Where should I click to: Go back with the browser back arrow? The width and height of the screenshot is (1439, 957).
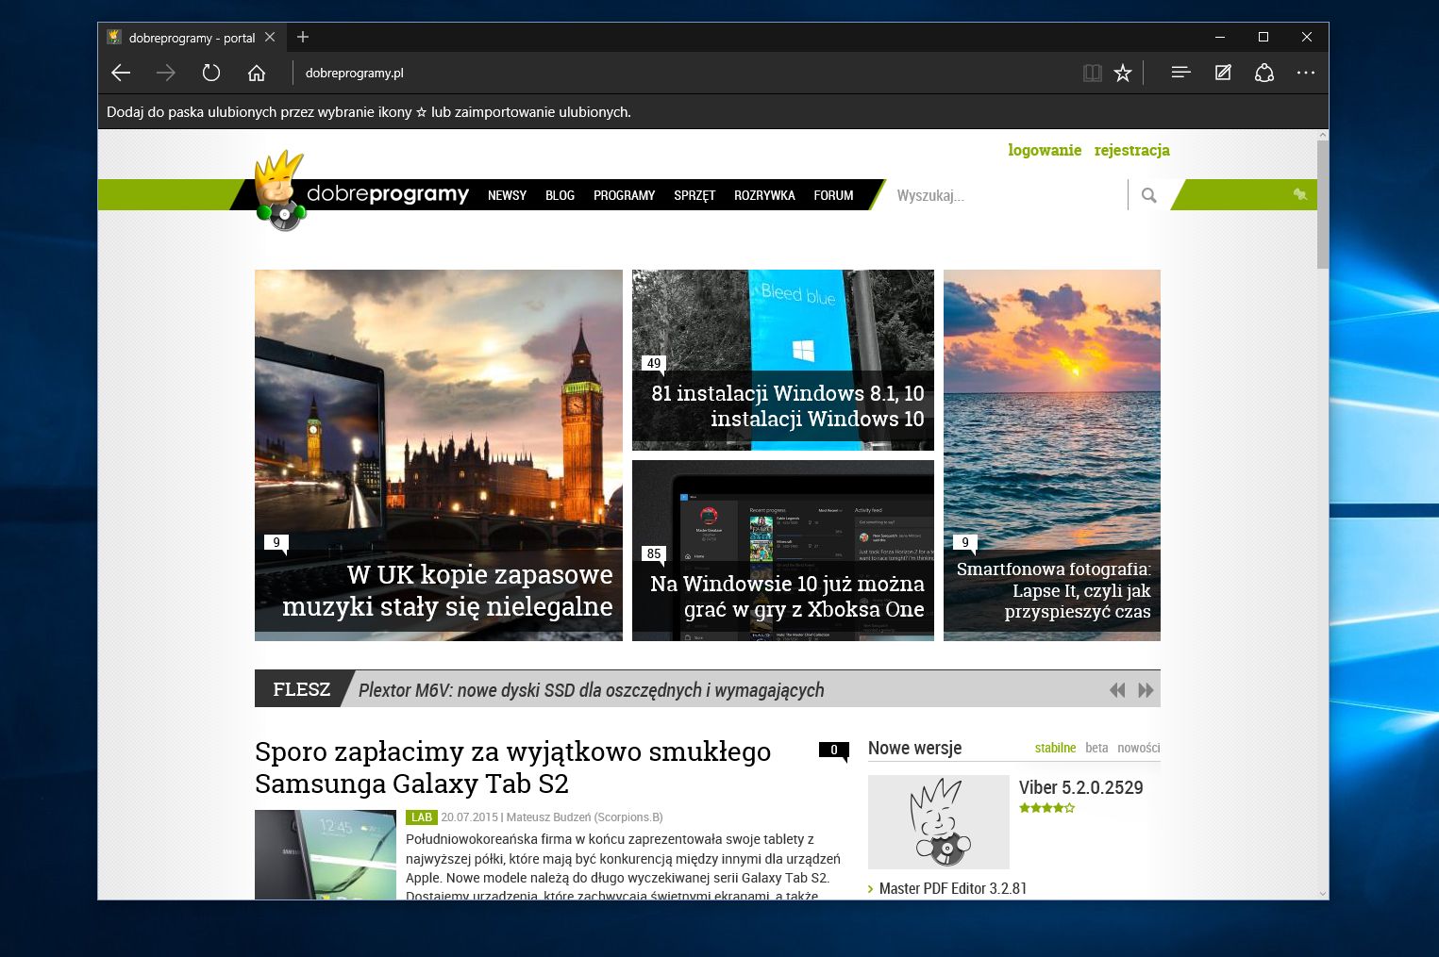click(121, 73)
